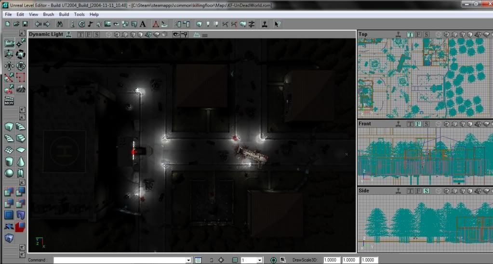493x264 pixels.
Task: Open the Command history dropdown
Action: [x=188, y=260]
